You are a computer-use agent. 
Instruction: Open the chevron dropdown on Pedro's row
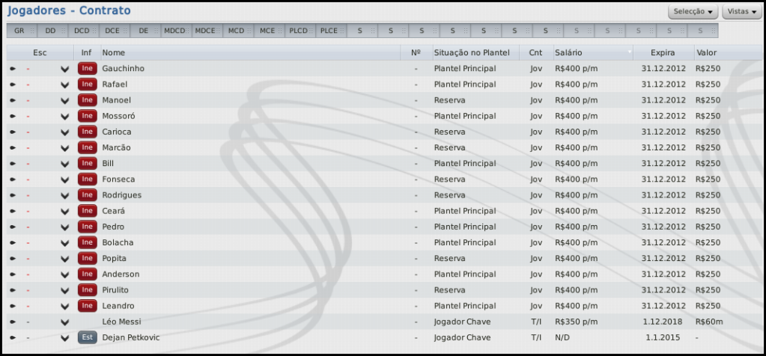[65, 227]
